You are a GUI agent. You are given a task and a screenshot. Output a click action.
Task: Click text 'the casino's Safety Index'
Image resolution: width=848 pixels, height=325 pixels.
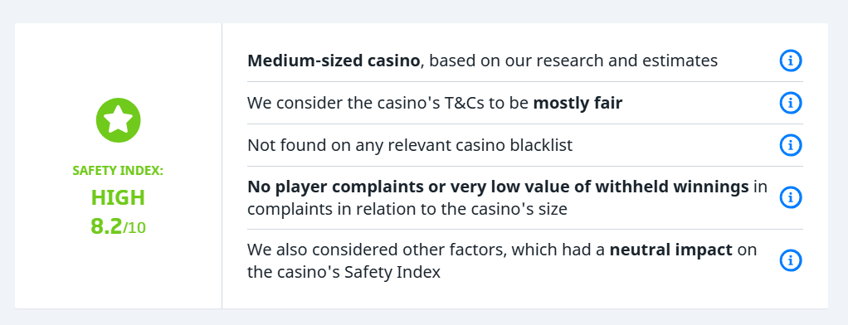click(x=344, y=272)
